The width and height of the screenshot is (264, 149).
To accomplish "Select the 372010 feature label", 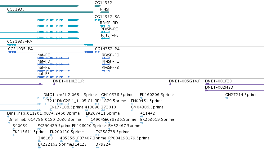I will (109, 107).
